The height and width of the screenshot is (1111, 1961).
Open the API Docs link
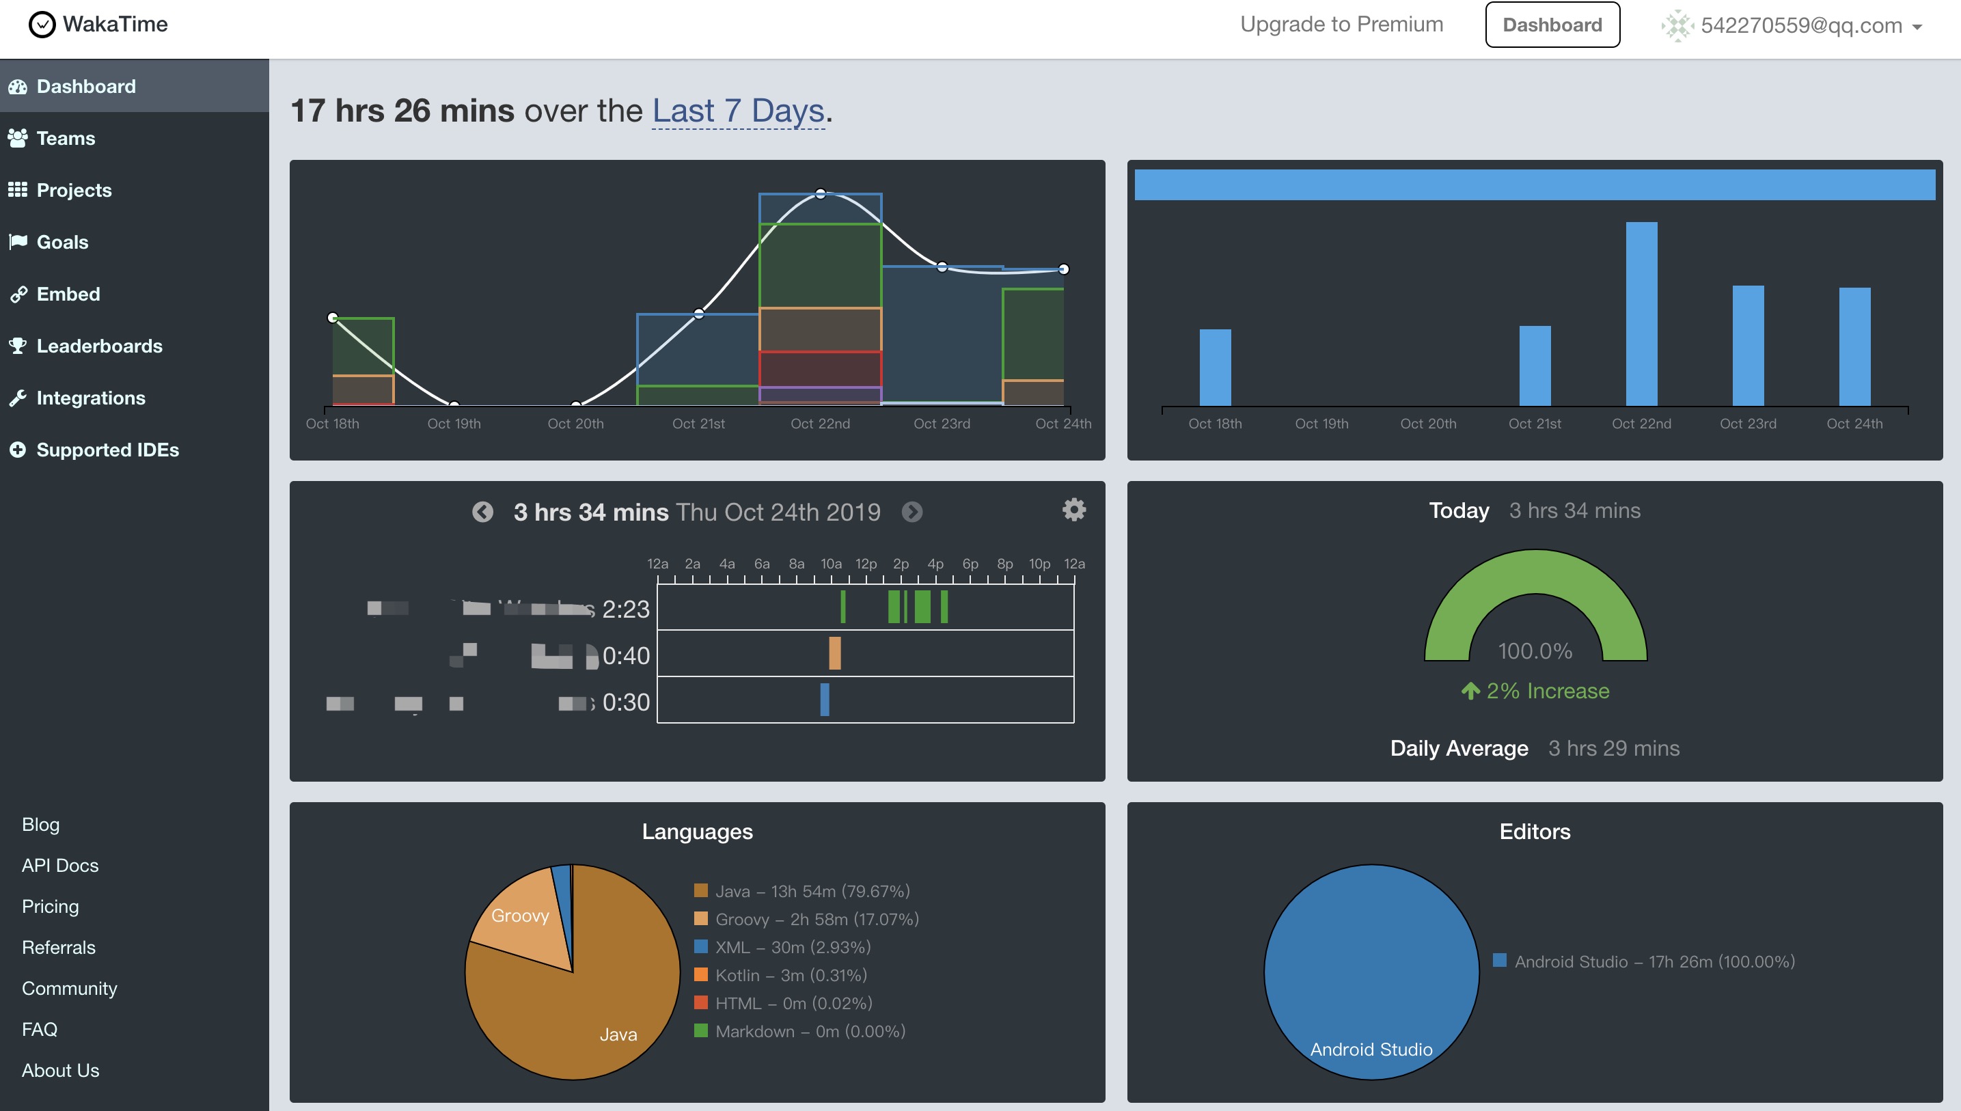coord(60,865)
